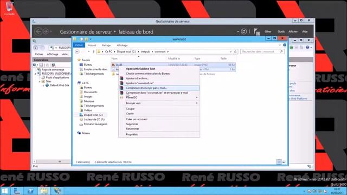Choose Open with Sublime Text

[x=159, y=69]
